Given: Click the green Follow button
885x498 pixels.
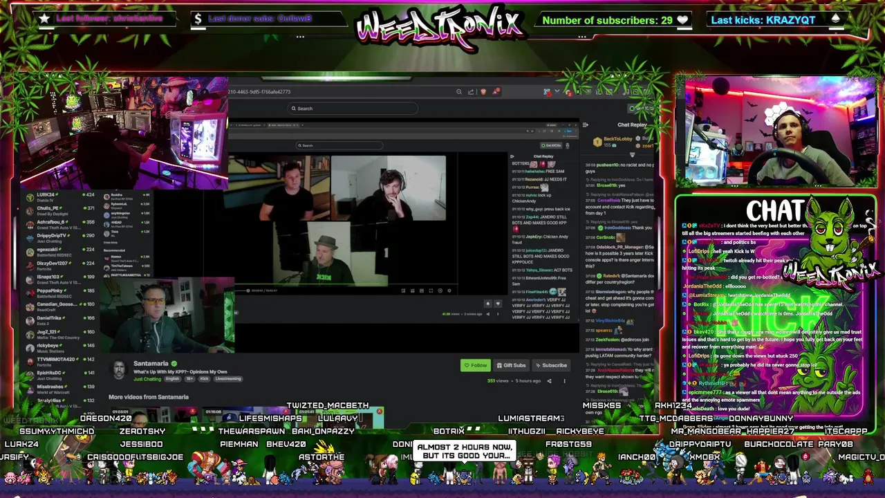Looking at the screenshot, I should tap(475, 365).
